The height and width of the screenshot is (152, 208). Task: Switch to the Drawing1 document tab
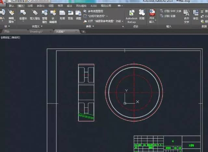point(37,31)
